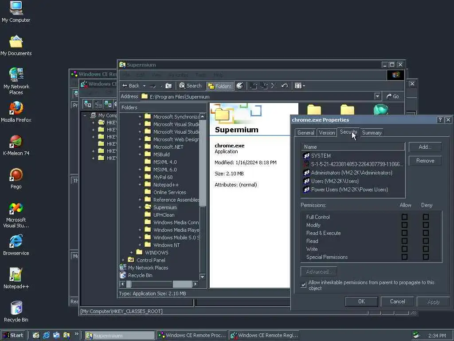Image resolution: width=454 pixels, height=341 pixels.
Task: Switch to the Version tab
Action: pyautogui.click(x=327, y=133)
